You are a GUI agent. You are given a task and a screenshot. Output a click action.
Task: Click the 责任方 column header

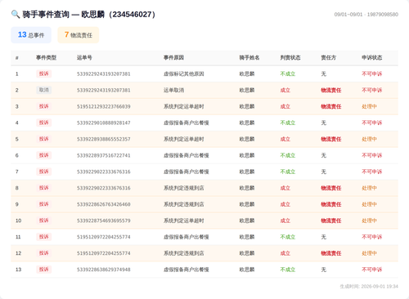[329, 57]
